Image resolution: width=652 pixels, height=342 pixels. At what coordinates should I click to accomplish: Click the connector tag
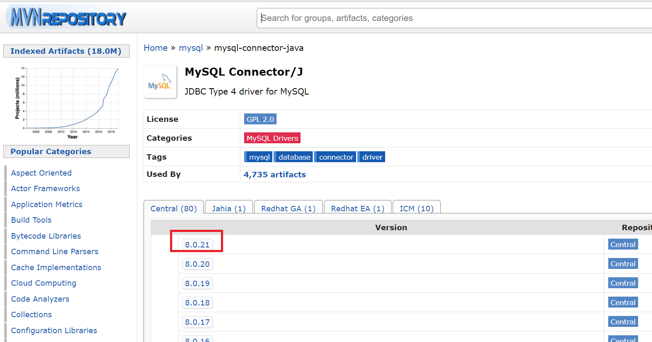tap(335, 157)
